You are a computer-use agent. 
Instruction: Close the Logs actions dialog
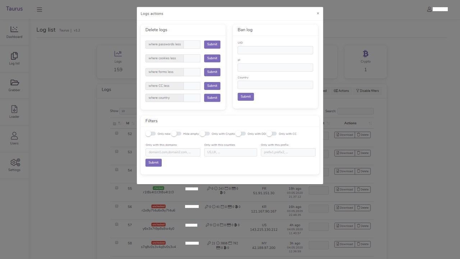pos(318,13)
